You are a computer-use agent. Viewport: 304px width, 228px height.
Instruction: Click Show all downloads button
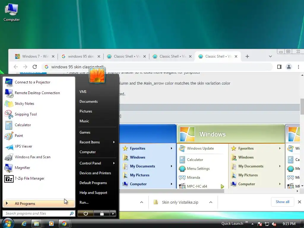(283, 202)
